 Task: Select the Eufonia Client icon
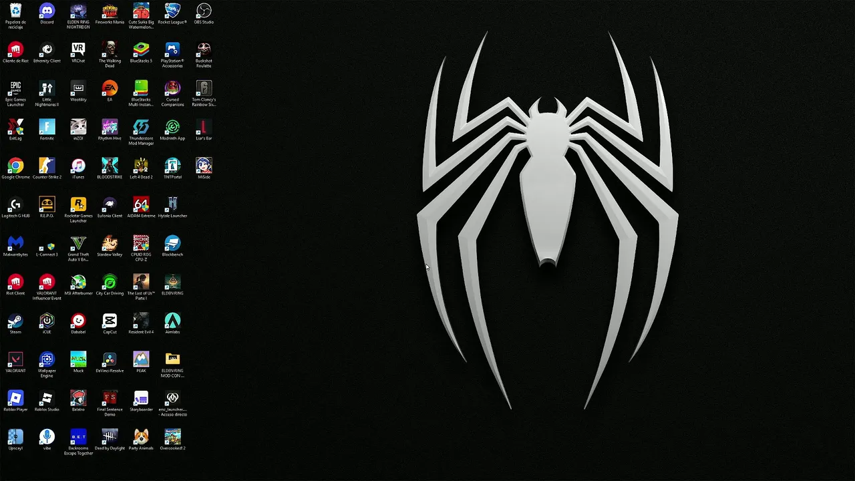pyautogui.click(x=110, y=205)
